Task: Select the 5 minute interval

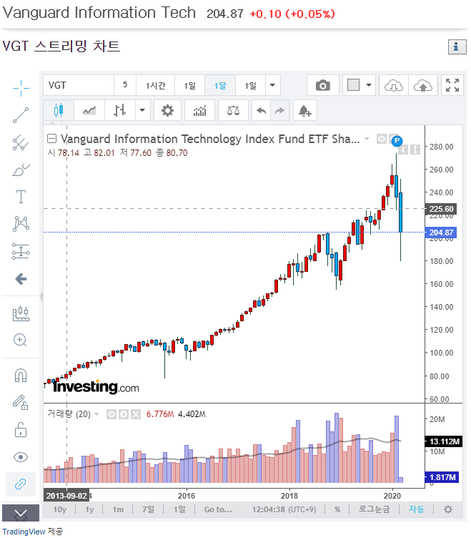Action: point(125,85)
